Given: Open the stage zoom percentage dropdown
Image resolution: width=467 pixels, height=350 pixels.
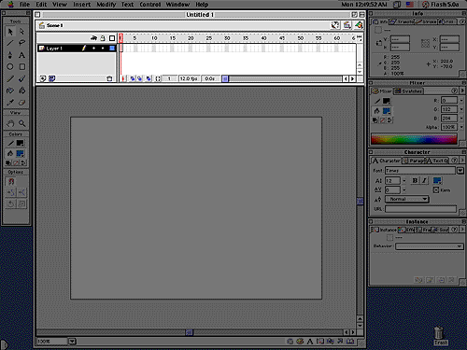Looking at the screenshot, I should 72,342.
